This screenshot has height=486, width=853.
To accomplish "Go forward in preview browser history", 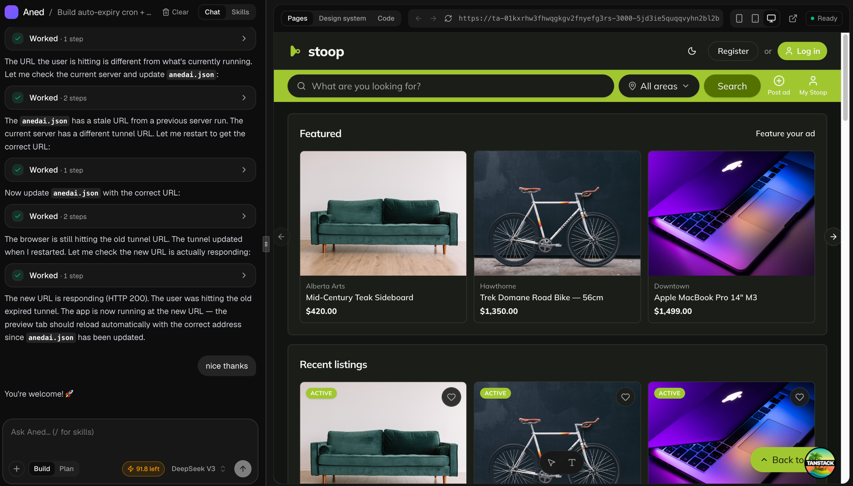I will click(x=433, y=18).
